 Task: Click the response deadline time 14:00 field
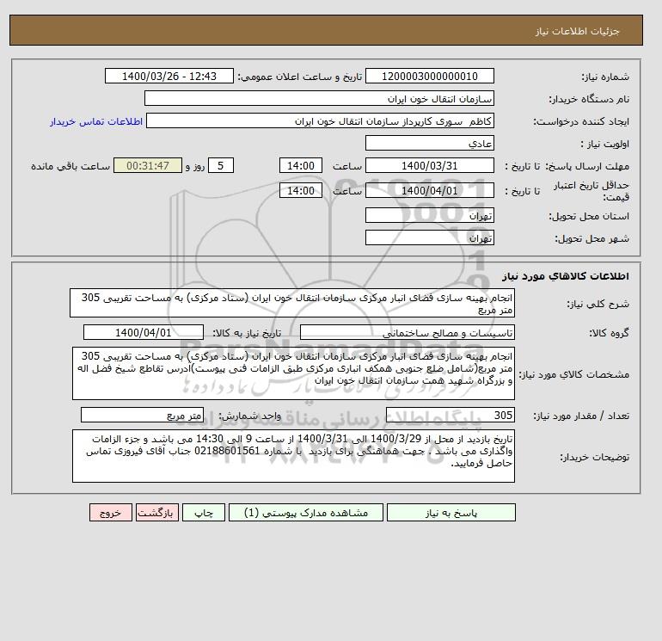point(301,166)
